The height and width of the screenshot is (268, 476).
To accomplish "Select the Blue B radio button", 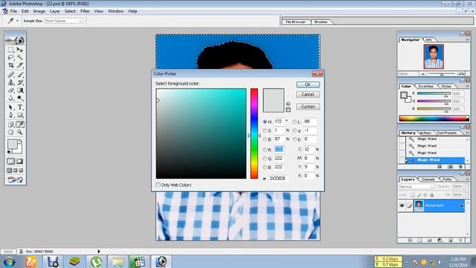I will click(265, 167).
